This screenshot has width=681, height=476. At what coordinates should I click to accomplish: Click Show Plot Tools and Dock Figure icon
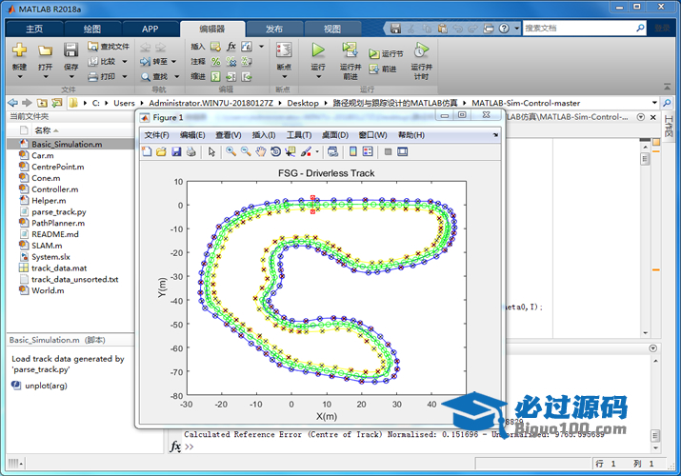[403, 151]
